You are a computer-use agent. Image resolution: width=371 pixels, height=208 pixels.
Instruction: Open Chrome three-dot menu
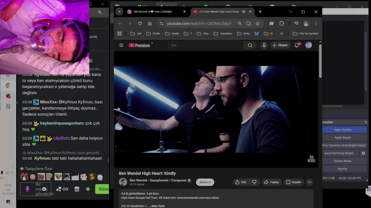tap(316, 23)
